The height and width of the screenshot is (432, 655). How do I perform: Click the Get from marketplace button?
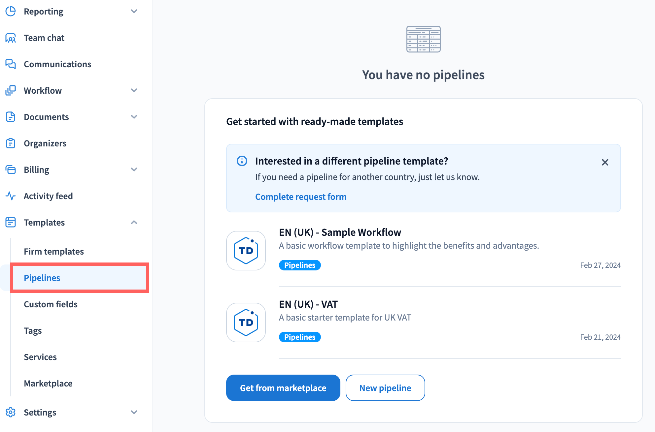(283, 388)
